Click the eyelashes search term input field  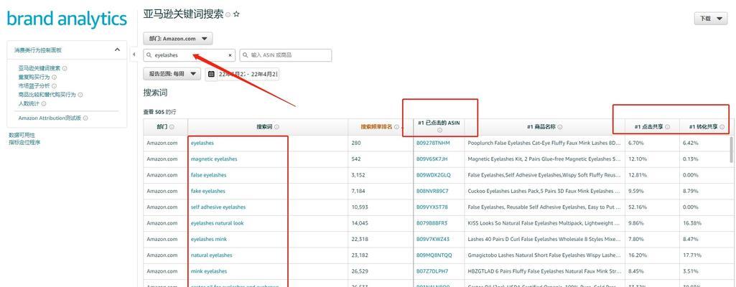click(x=189, y=55)
